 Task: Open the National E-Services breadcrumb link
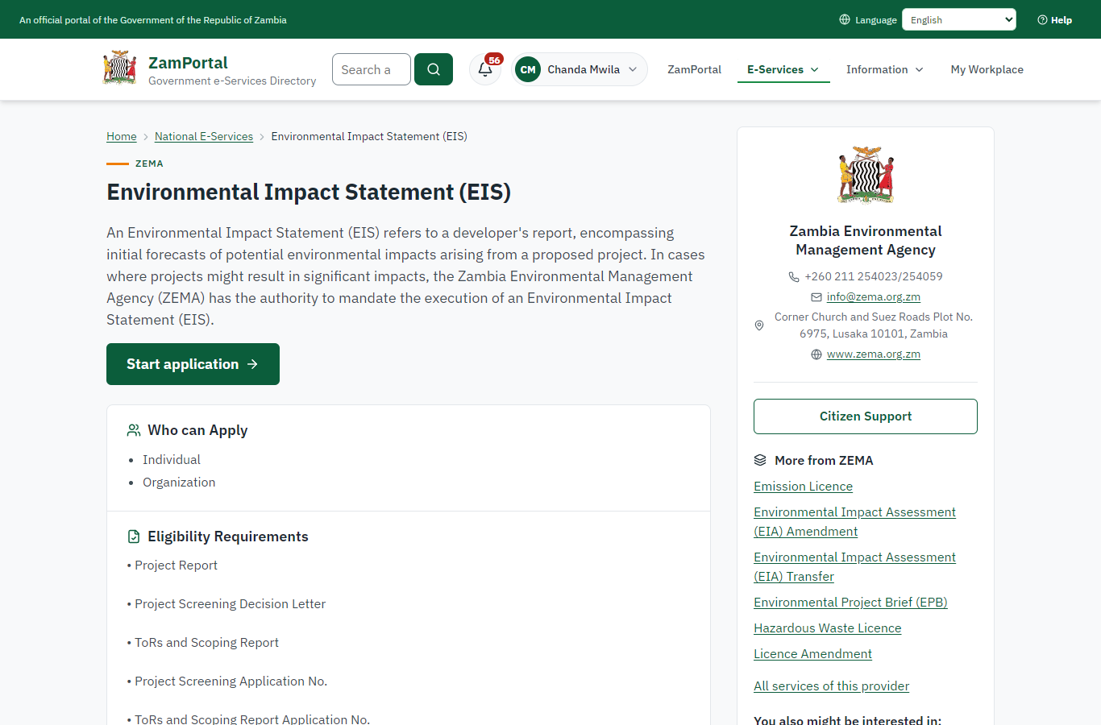204,136
